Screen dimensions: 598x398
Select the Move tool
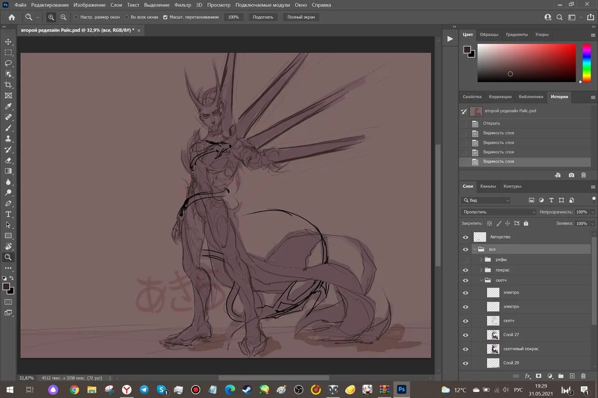(x=8, y=42)
